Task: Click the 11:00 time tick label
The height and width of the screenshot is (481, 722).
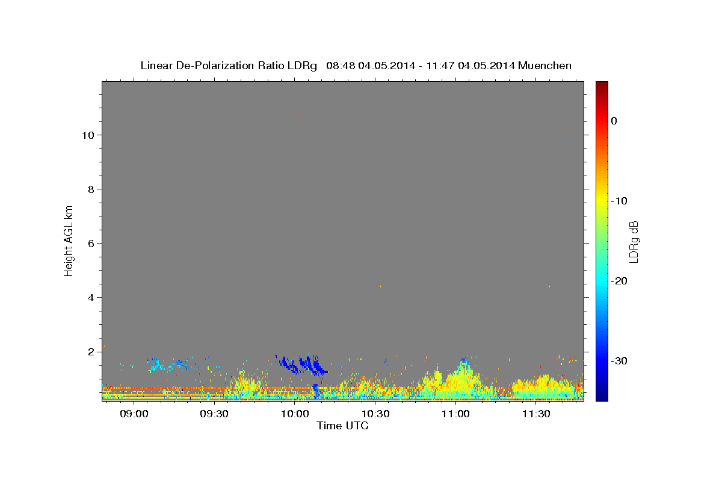Action: (456, 414)
